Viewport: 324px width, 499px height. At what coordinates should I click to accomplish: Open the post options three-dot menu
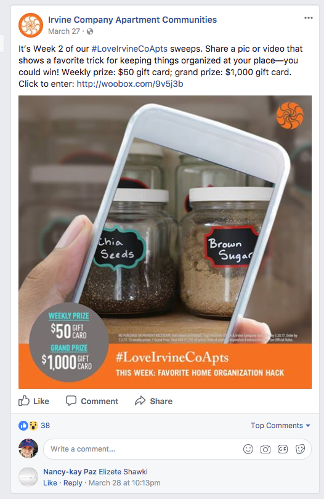308,18
